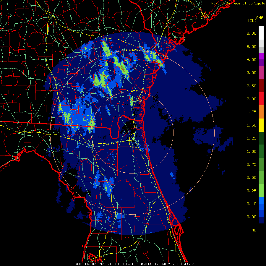Click the 0.50 legend value
The width and height of the screenshot is (266, 266).
pos(252,178)
